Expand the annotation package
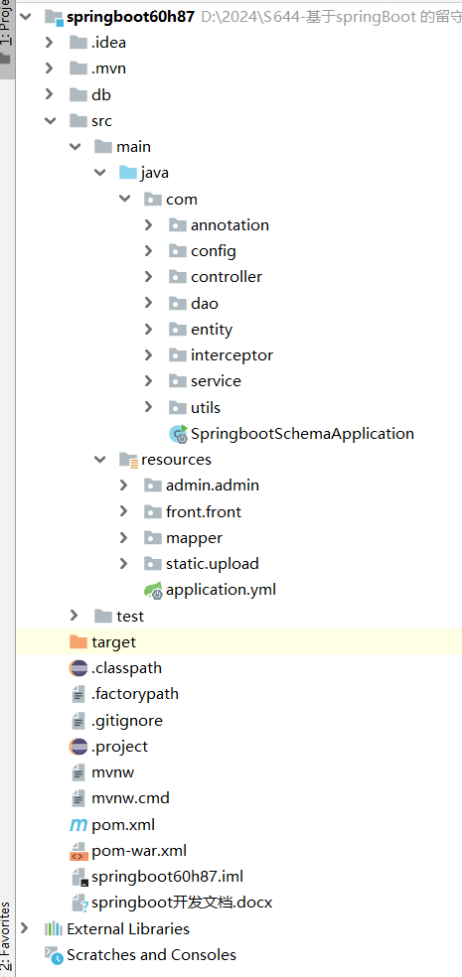 pos(148,224)
